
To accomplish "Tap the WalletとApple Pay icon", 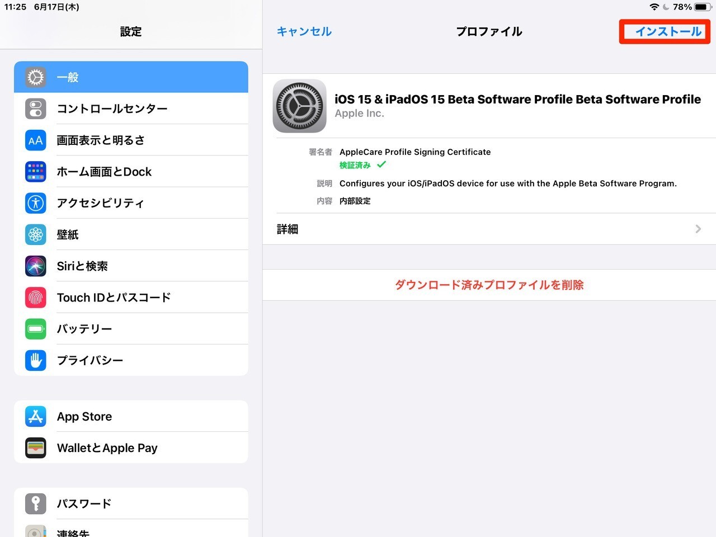I will (36, 447).
